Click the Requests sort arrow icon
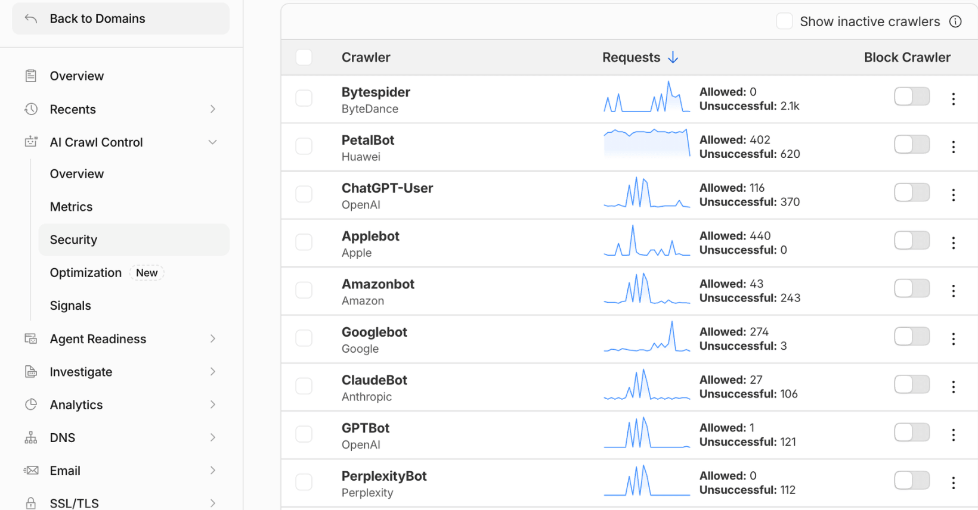 pyautogui.click(x=673, y=57)
